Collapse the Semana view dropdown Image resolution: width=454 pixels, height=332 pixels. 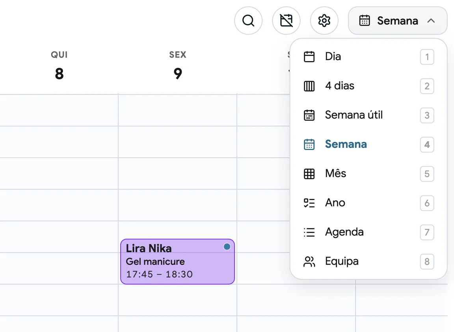(398, 20)
